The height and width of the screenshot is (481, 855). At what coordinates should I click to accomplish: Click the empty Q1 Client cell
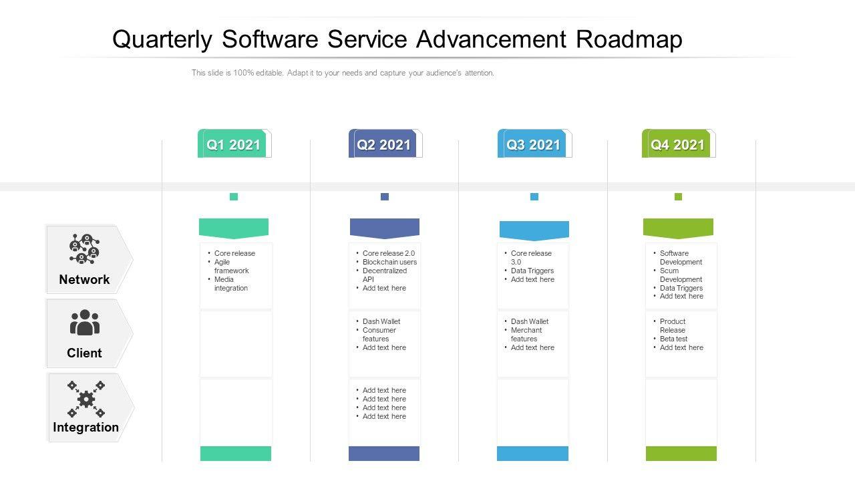tap(236, 344)
